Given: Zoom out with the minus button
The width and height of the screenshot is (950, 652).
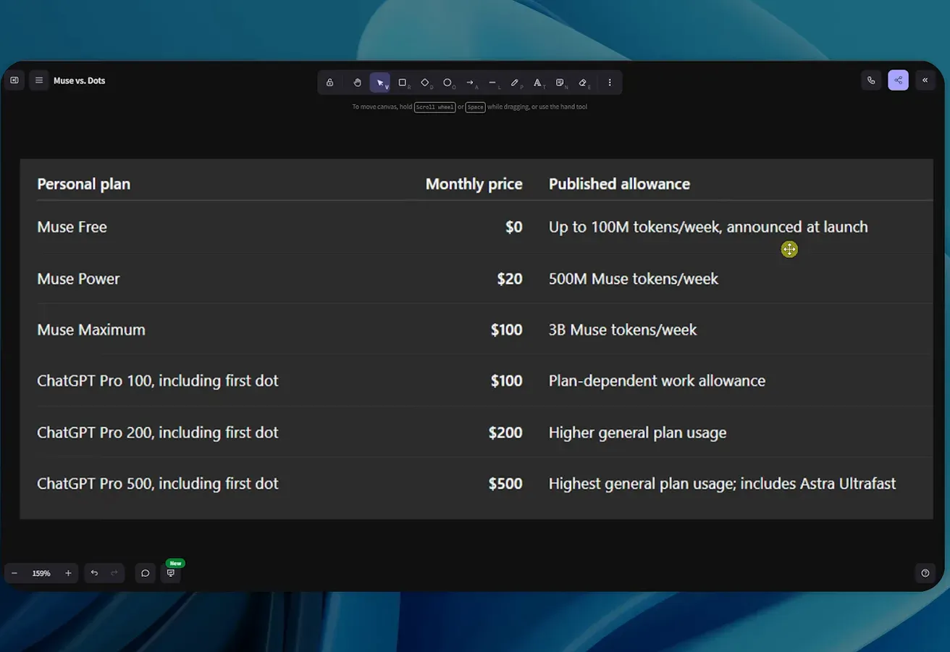Looking at the screenshot, I should tap(14, 573).
